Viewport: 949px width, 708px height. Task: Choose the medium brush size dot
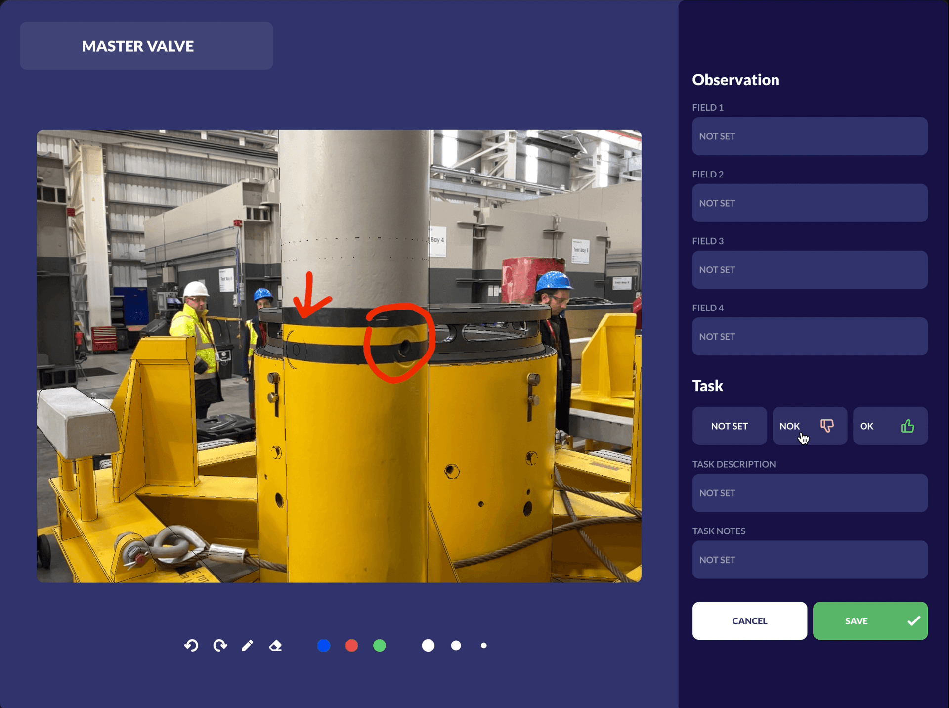coord(456,646)
